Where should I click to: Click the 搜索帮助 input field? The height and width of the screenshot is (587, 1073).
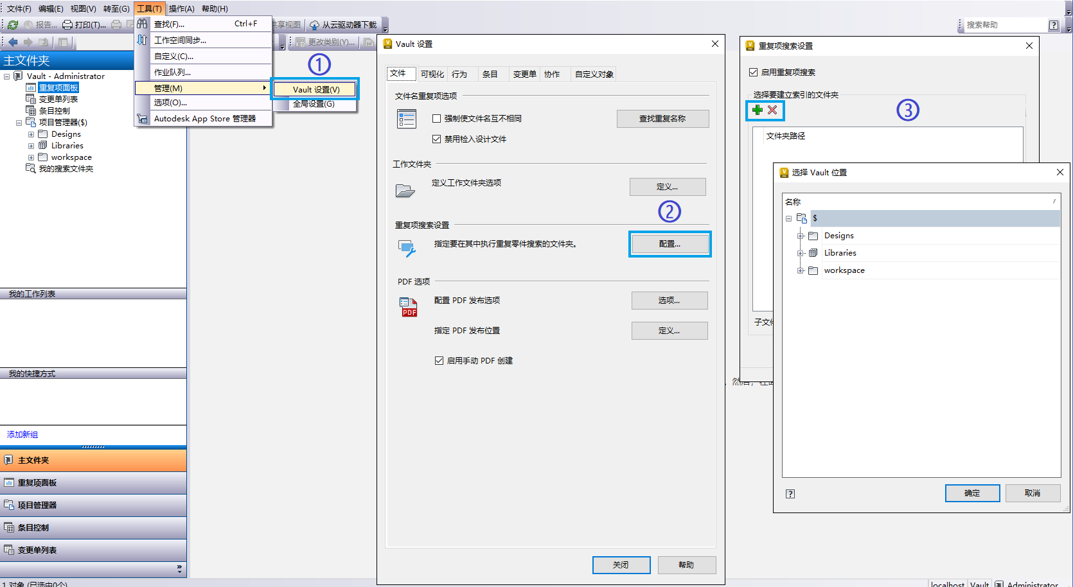pyautogui.click(x=1004, y=25)
